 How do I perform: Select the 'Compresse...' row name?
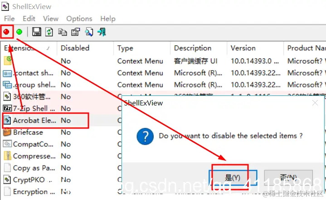pyautogui.click(x=34, y=156)
